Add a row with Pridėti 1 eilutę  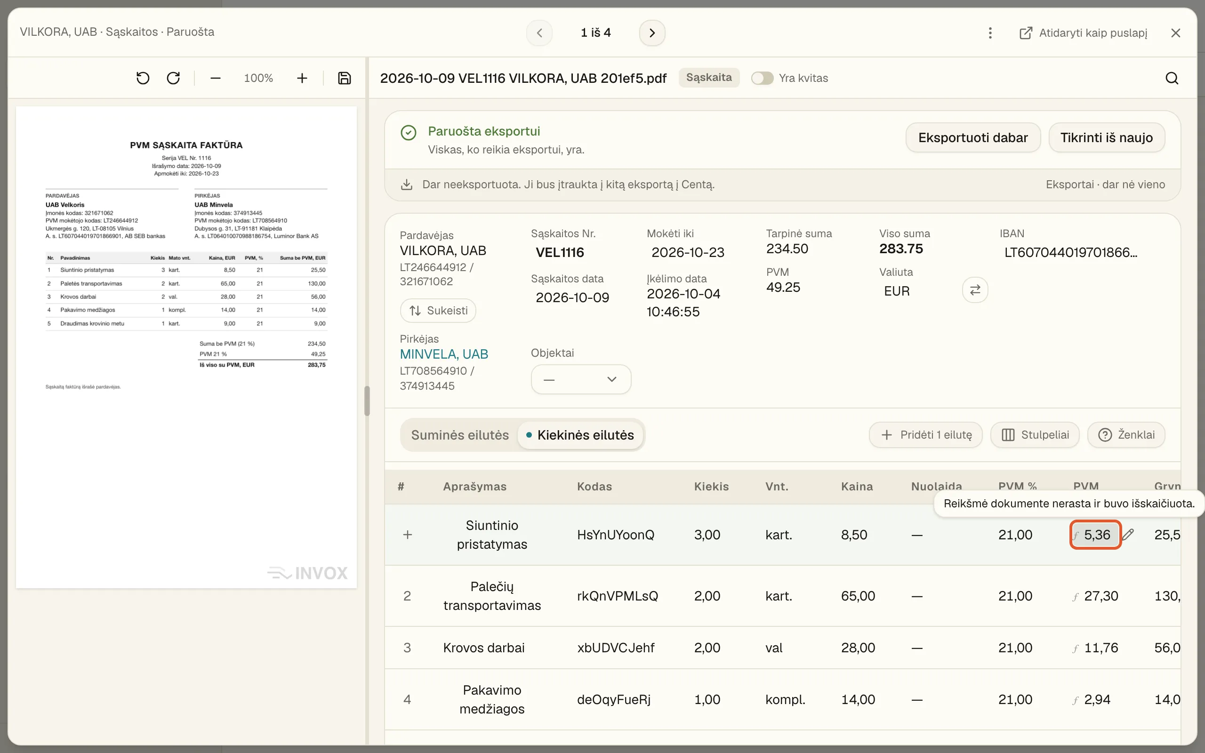925,435
